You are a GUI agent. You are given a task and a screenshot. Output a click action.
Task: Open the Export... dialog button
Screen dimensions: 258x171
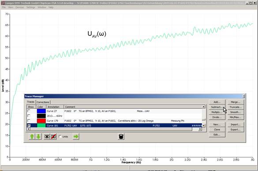click(236, 130)
